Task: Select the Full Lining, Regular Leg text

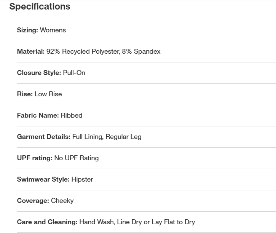Action: point(107,137)
